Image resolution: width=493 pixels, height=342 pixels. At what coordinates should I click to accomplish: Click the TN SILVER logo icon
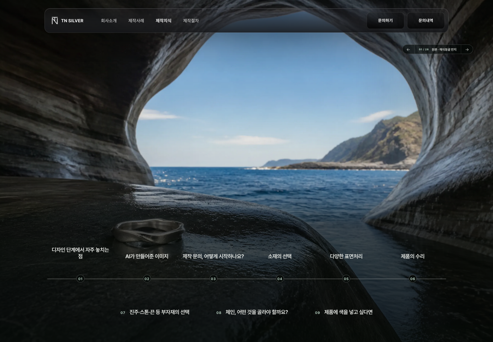55,21
